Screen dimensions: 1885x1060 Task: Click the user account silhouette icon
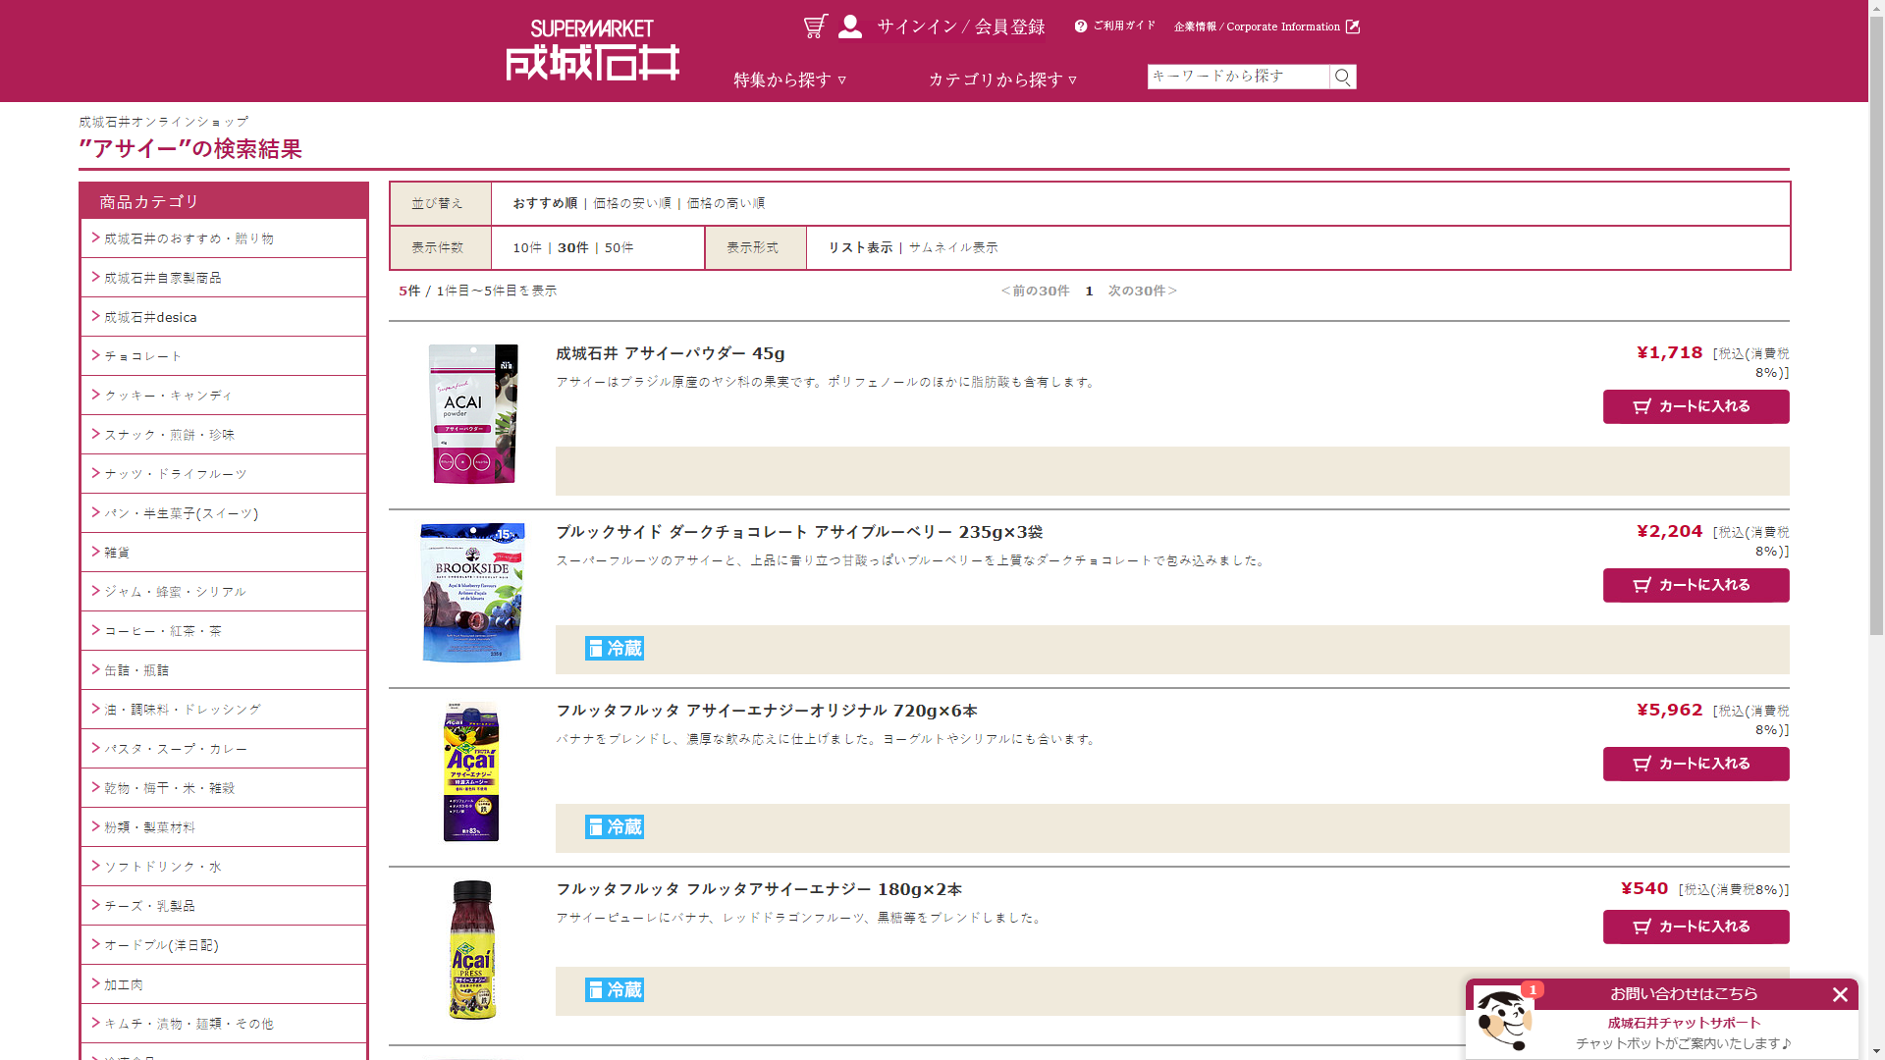pyautogui.click(x=850, y=26)
